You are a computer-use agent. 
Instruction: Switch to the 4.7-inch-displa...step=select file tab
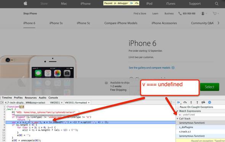tap(25, 102)
